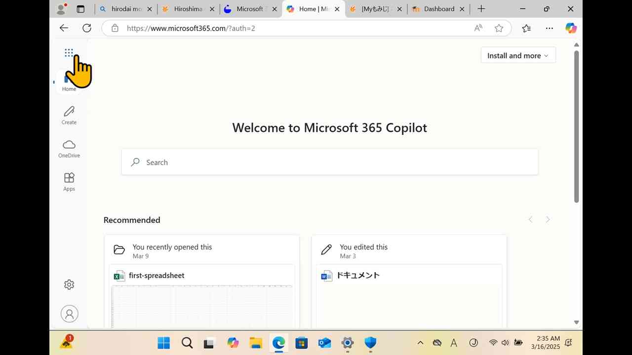Open the first-spreadsheet Excel file
This screenshot has width=632, height=355.
pos(157,276)
